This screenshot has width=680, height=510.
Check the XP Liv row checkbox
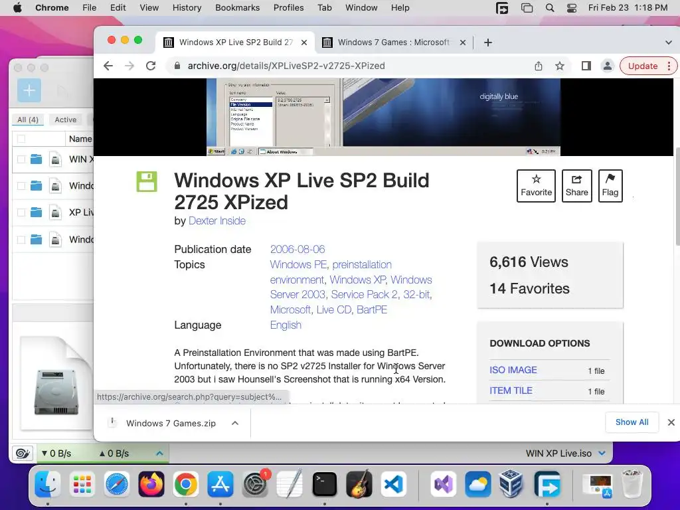pos(21,212)
